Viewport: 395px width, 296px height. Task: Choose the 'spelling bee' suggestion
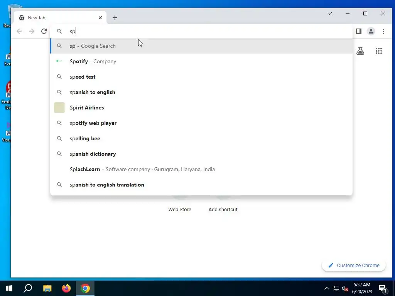point(201,138)
